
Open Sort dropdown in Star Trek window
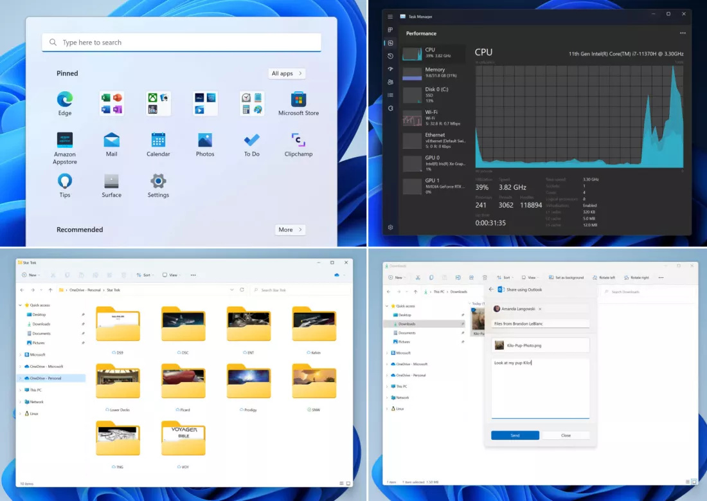pos(144,275)
